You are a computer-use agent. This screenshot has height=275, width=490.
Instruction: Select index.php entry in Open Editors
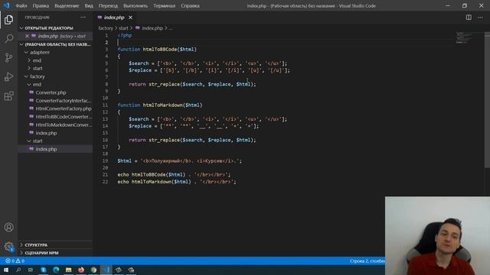[x=55, y=36]
